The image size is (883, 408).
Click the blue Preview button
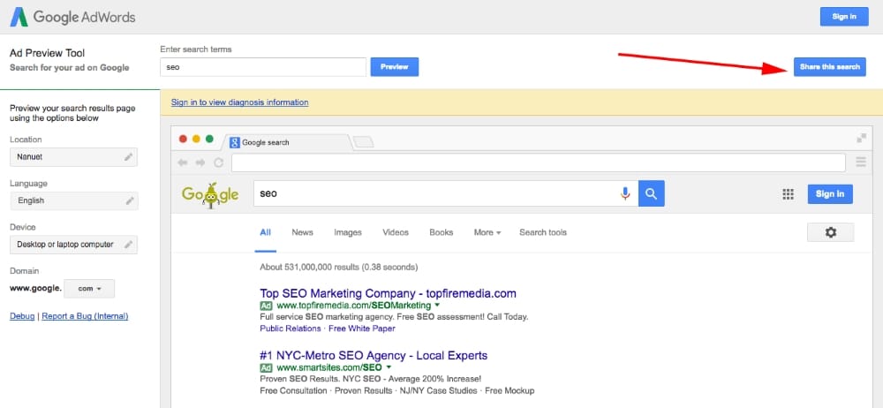click(394, 67)
